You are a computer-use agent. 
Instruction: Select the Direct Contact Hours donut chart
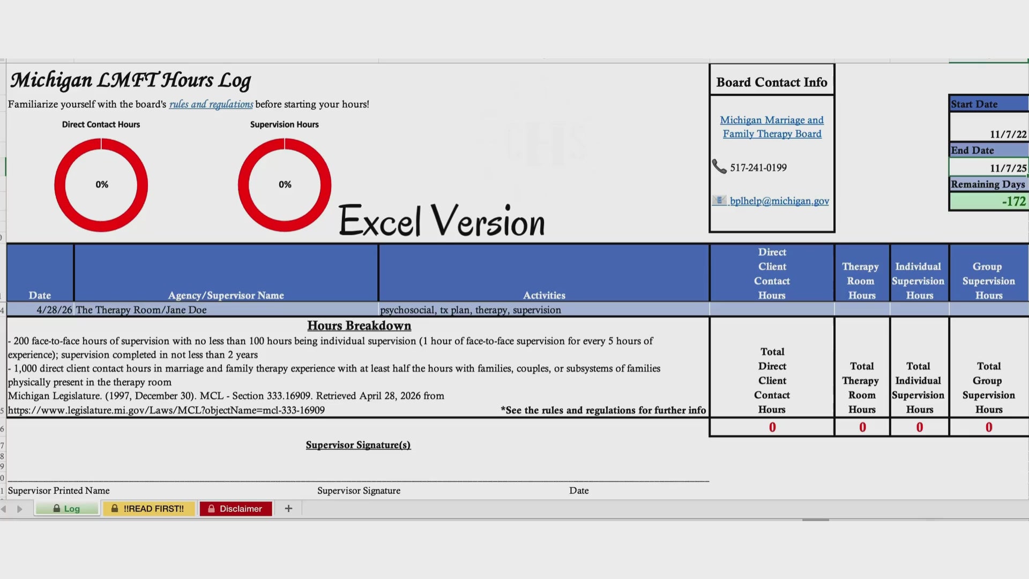[101, 185]
